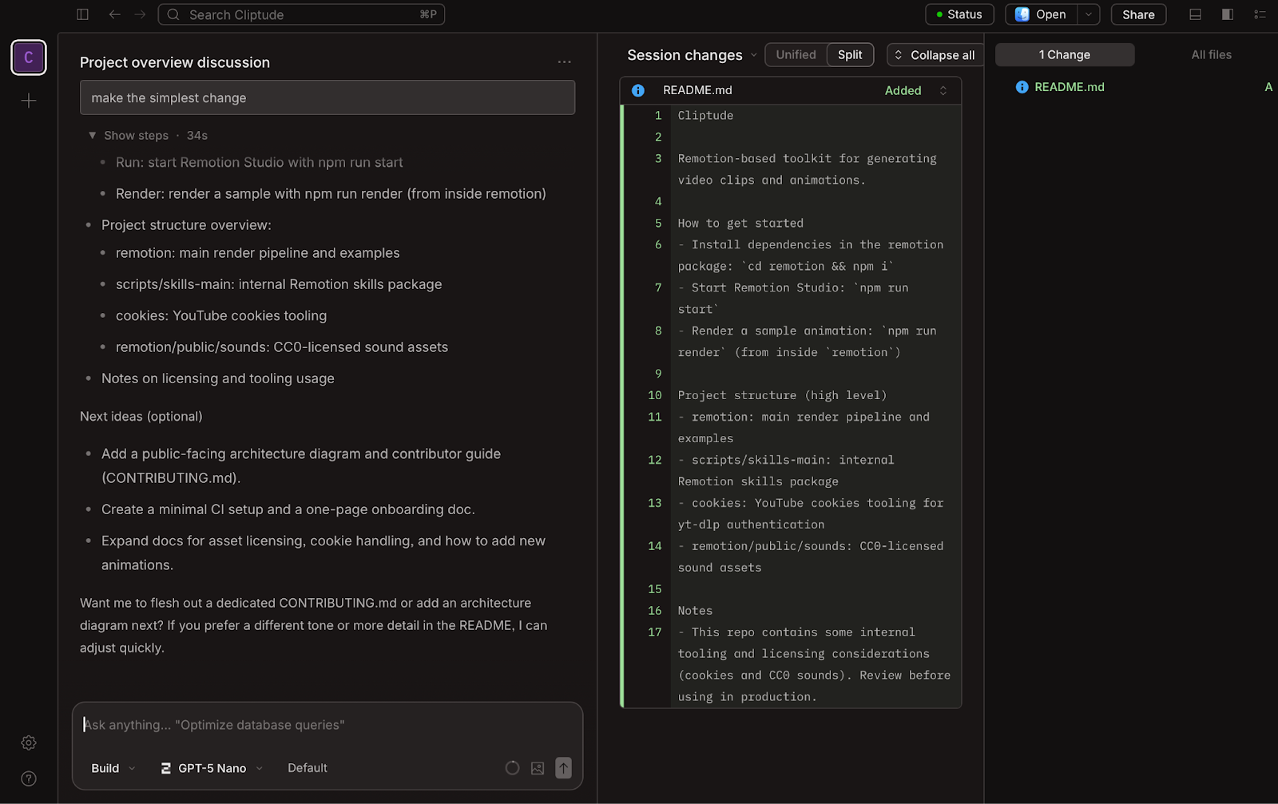The image size is (1278, 804).
Task: Open the Build mode dropdown
Action: pyautogui.click(x=112, y=767)
